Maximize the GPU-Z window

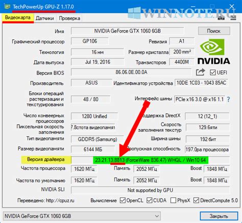pyautogui.click(x=212, y=7)
